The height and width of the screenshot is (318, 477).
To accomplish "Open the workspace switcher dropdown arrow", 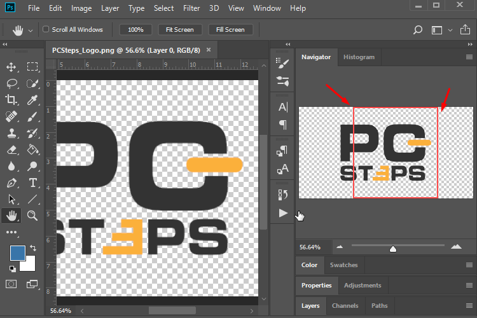I will 450,30.
